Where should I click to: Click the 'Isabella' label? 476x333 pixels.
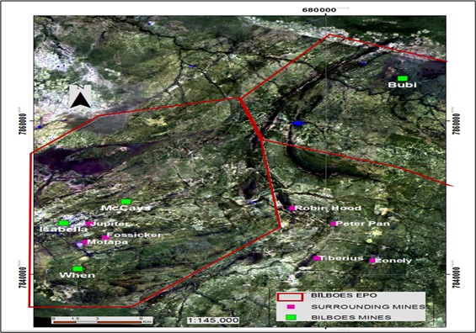[63, 230]
